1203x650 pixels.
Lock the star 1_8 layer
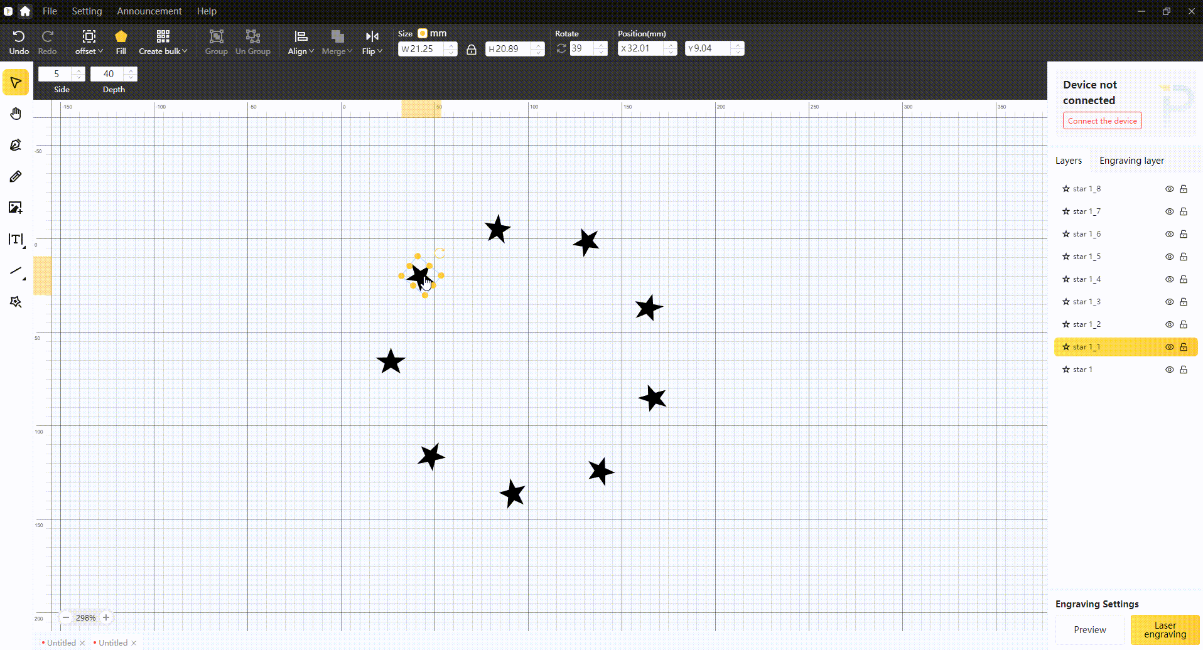[x=1184, y=189]
